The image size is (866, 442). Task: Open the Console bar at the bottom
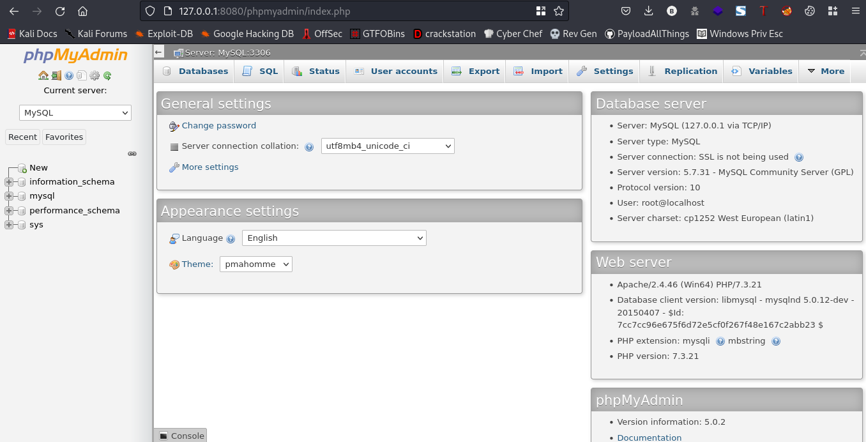[181, 436]
